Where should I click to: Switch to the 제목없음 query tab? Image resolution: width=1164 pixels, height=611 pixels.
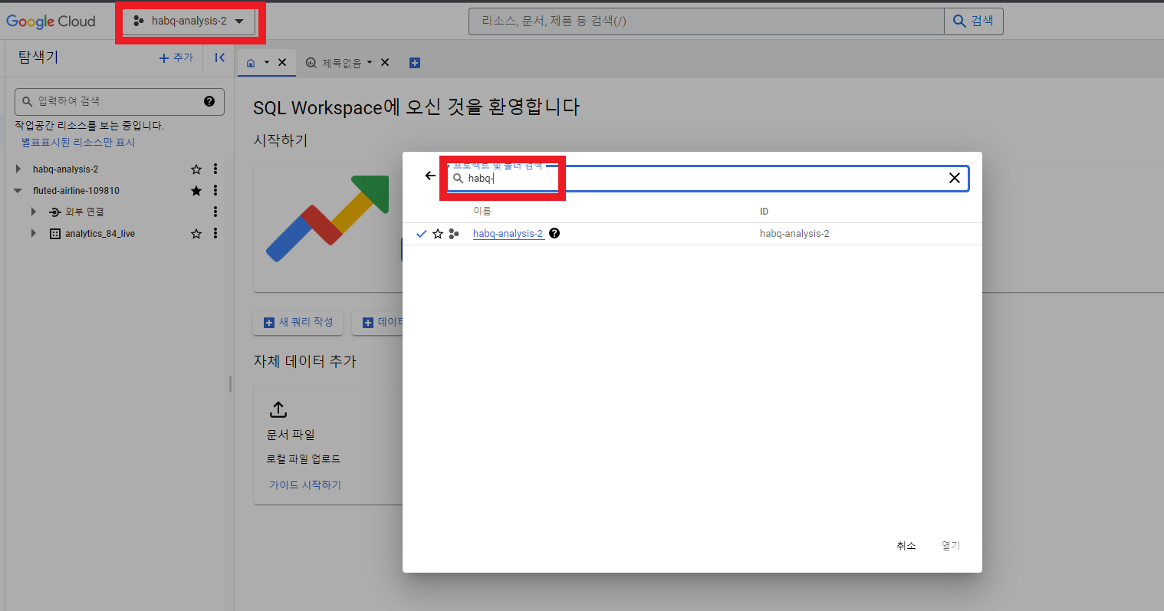[334, 63]
